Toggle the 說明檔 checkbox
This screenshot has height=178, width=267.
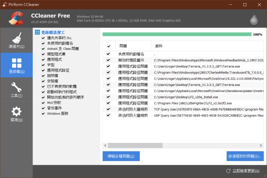tap(43, 76)
